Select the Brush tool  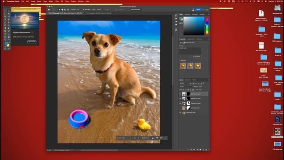coord(5,23)
